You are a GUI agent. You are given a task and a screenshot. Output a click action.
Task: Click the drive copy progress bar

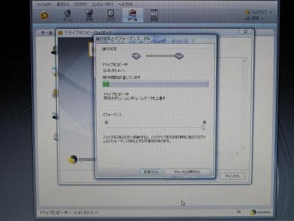tap(156, 84)
